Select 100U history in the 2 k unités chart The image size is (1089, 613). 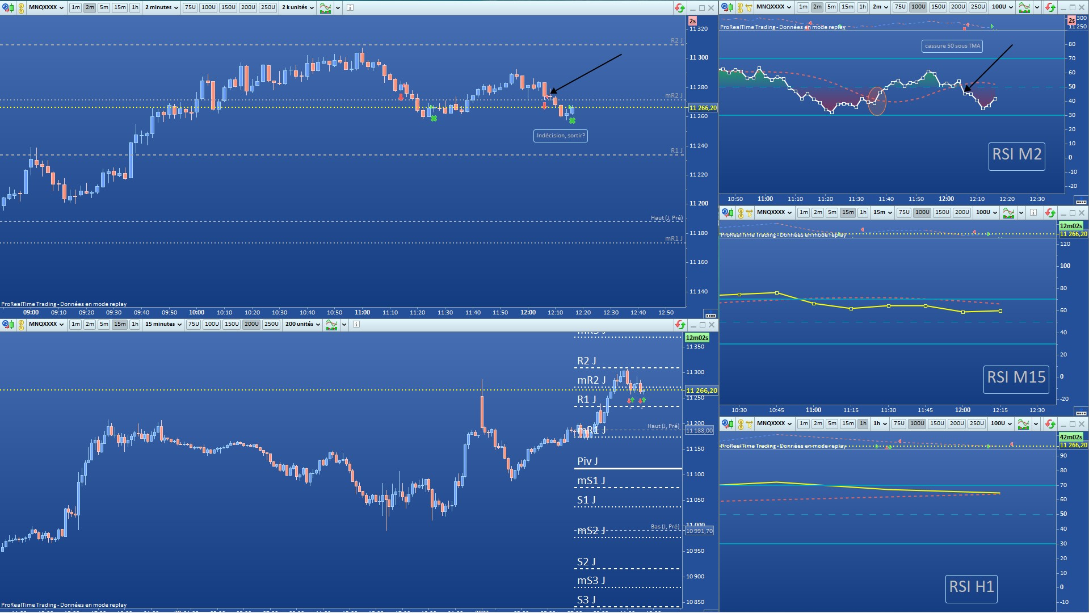pos(208,7)
